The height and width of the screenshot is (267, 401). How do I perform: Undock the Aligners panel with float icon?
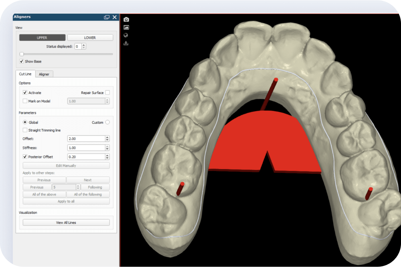pos(107,17)
